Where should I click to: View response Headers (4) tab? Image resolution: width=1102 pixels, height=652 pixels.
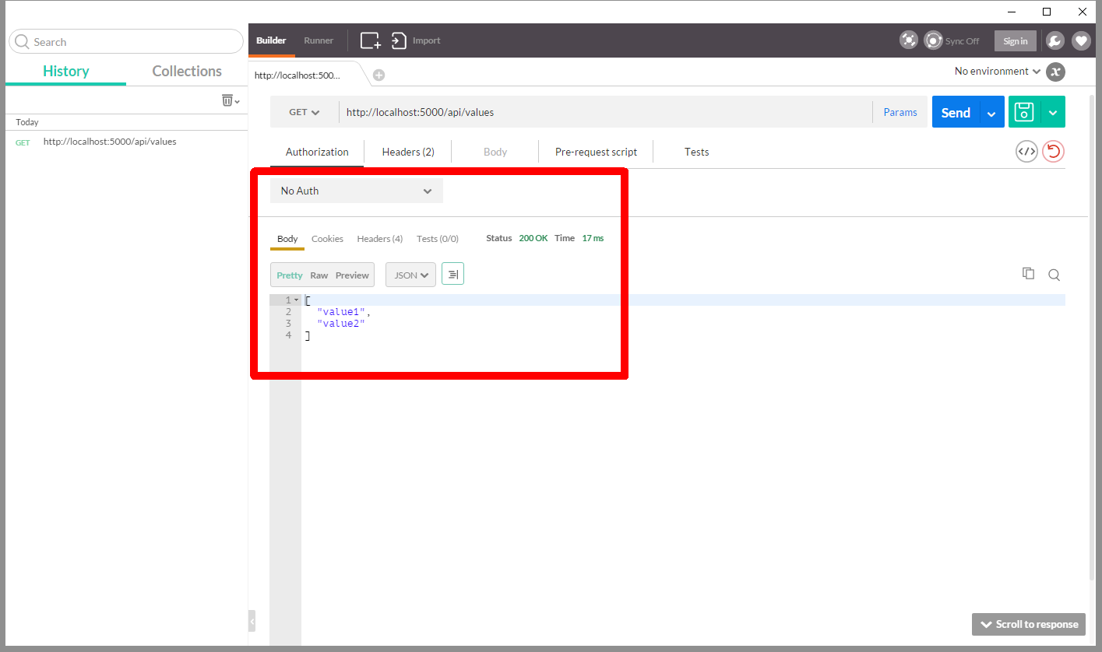379,239
